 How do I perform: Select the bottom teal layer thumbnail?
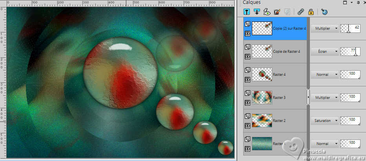[x=262, y=143]
